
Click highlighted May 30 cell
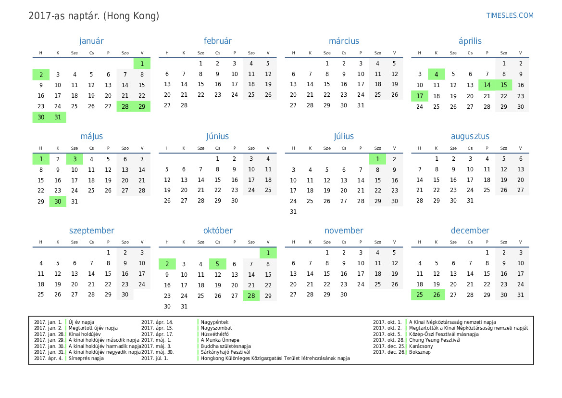58,201
